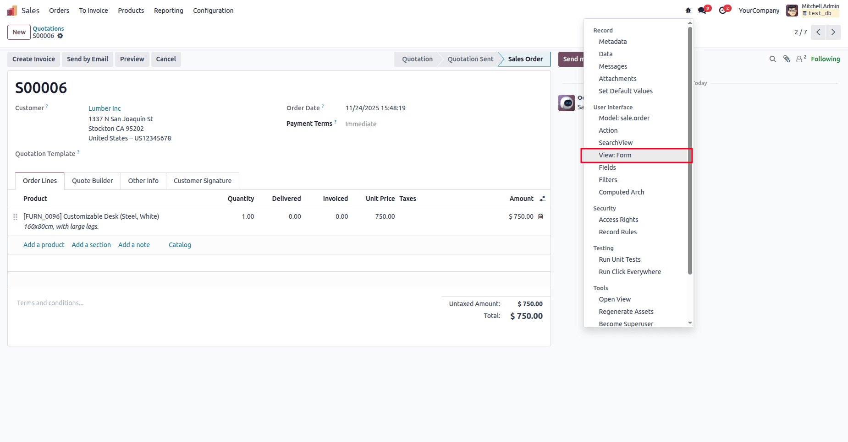Open the Conversations messages icon
The image size is (848, 442).
(702, 10)
